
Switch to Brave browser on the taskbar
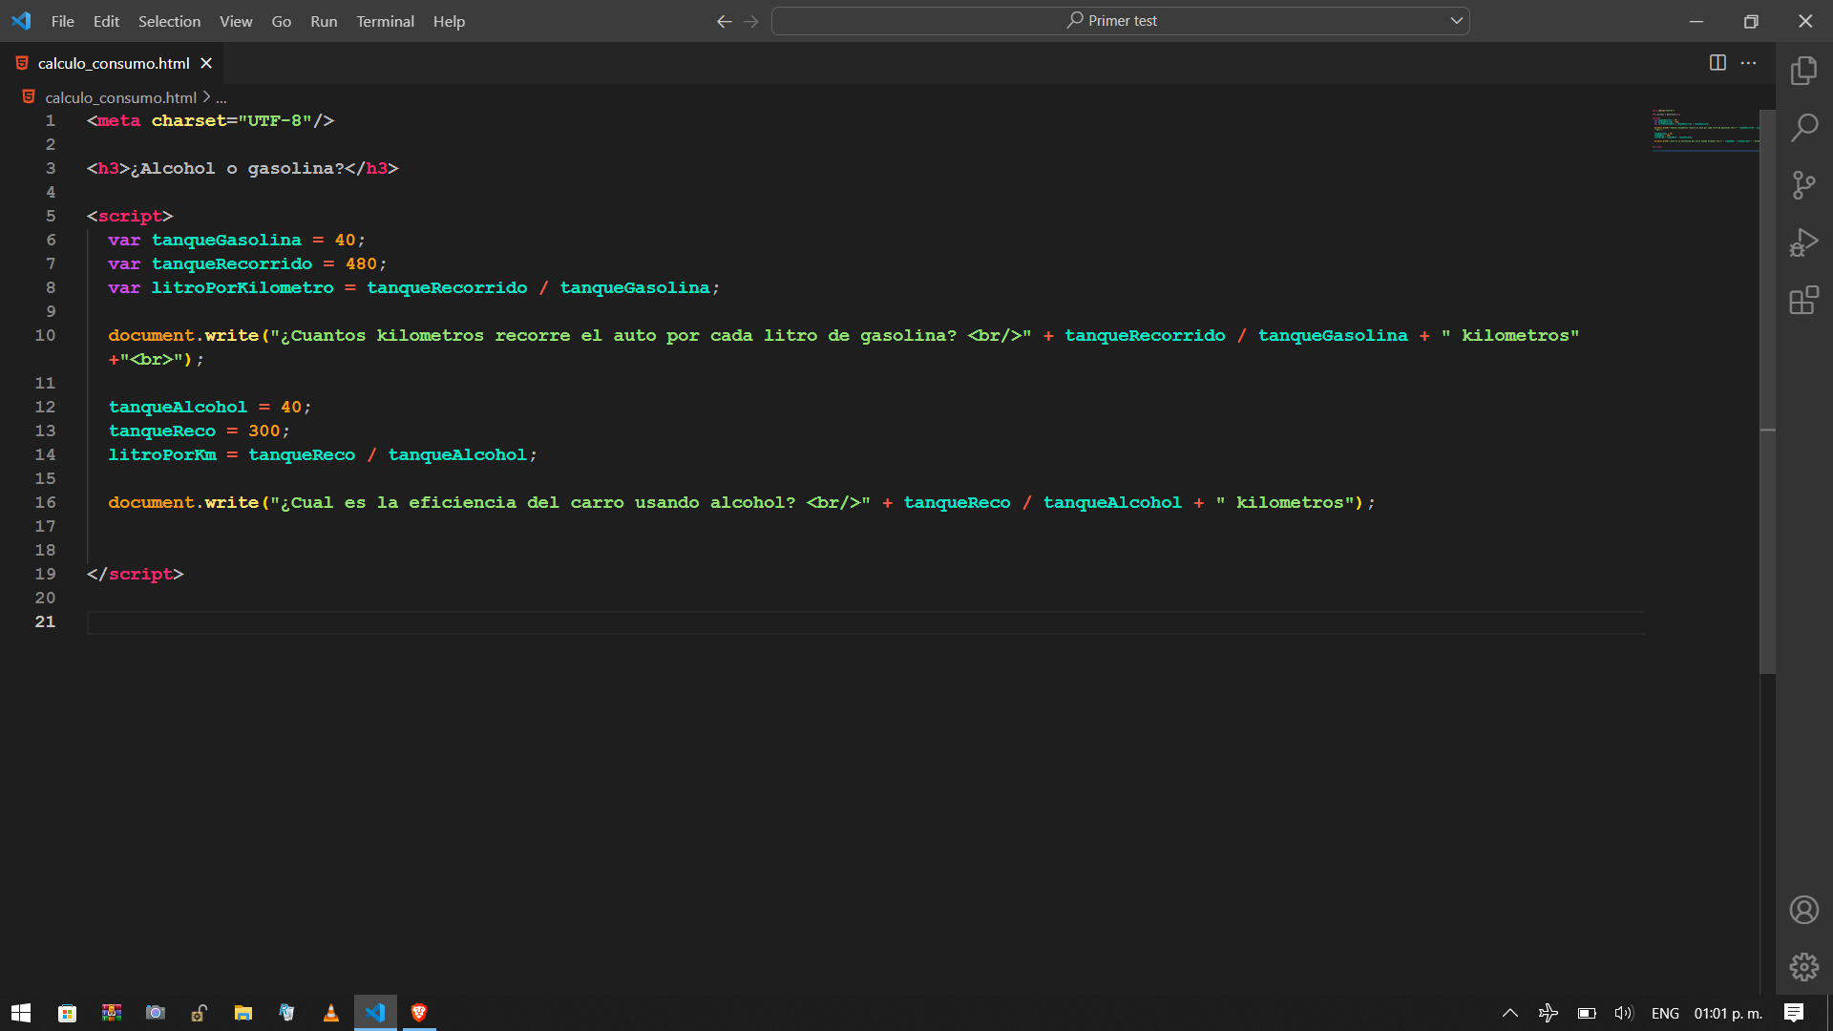(419, 1013)
